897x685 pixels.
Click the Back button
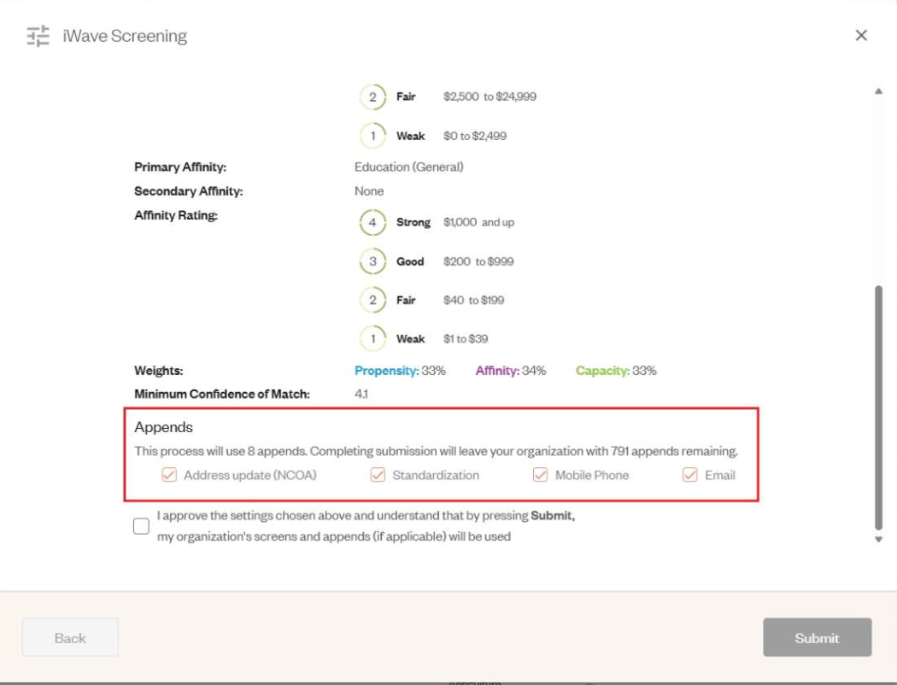(69, 637)
